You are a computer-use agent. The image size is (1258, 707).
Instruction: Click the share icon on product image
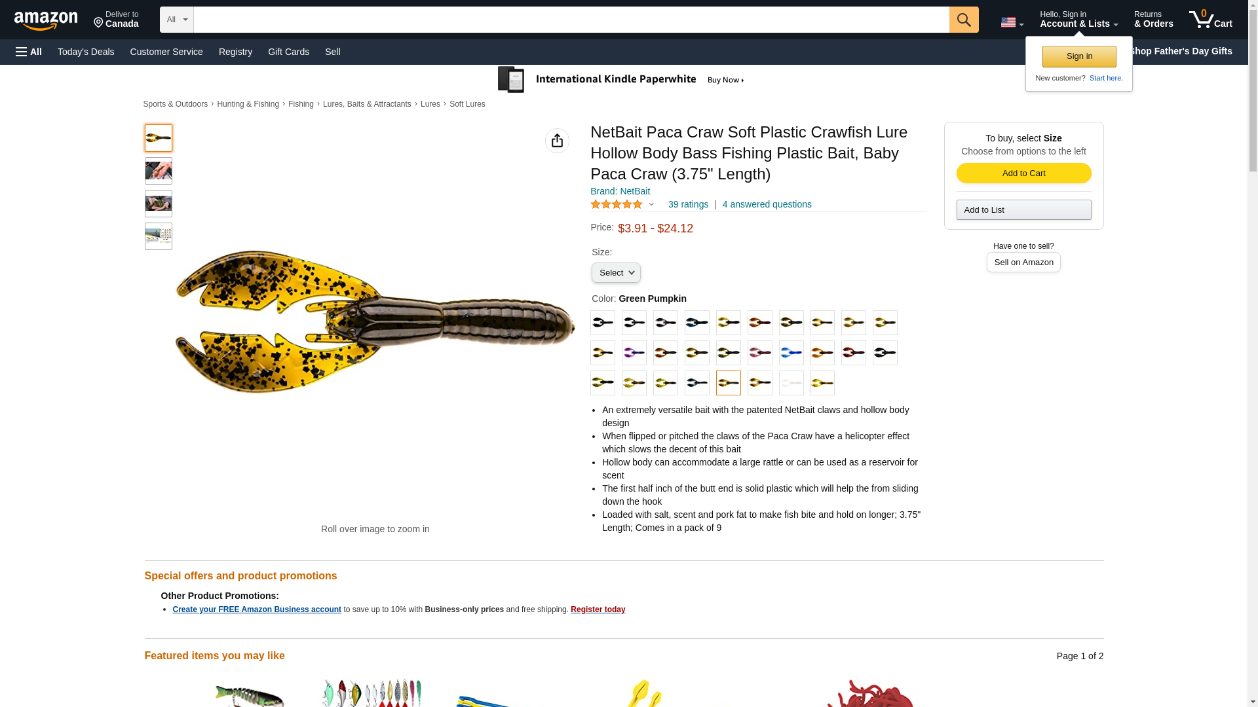[557, 141]
